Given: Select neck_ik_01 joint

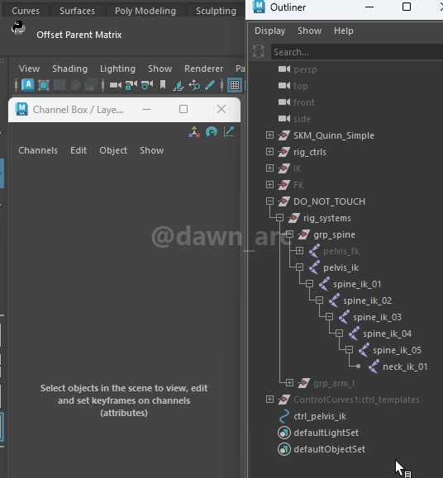Looking at the screenshot, I should [405, 367].
